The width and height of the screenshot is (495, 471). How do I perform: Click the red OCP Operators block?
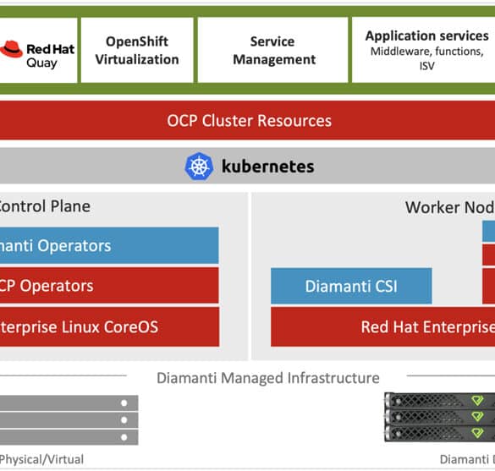(x=109, y=286)
